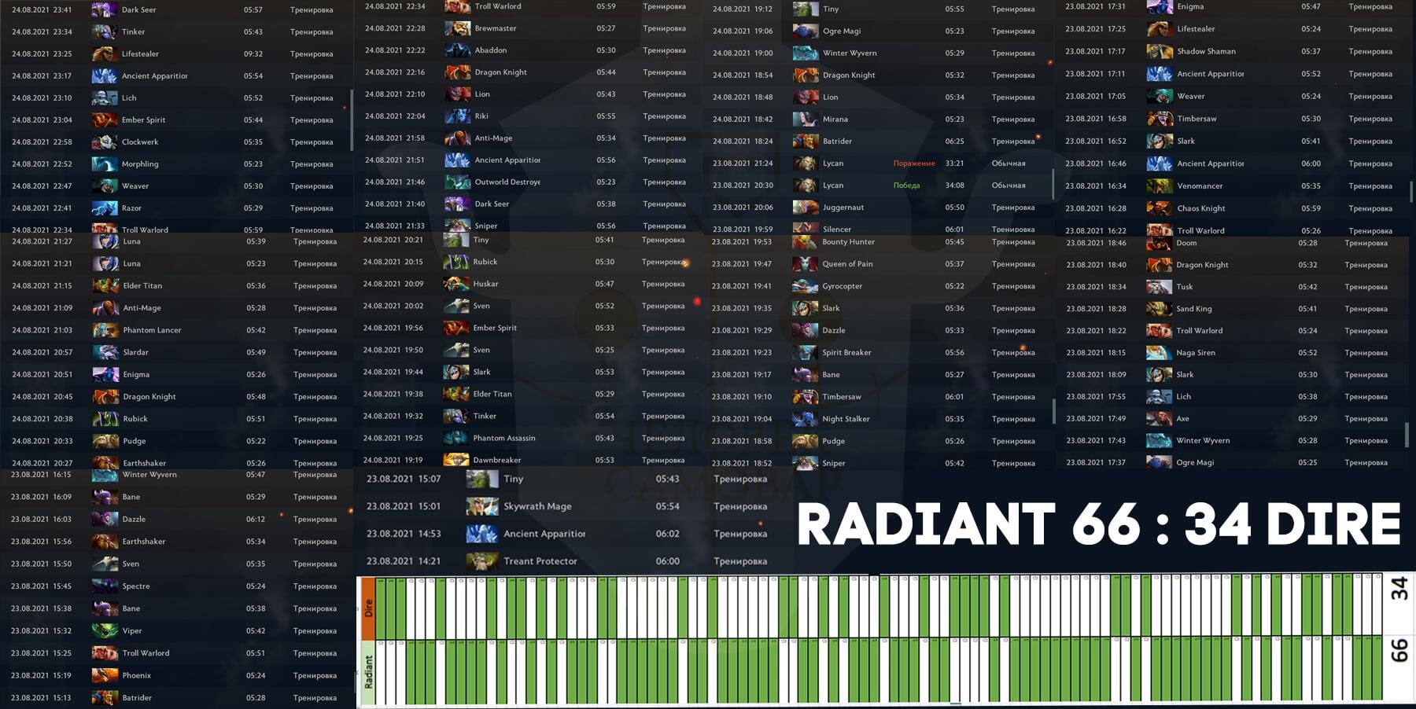Click the "34:08" match duration
This screenshot has width=1416, height=709.
click(x=954, y=186)
